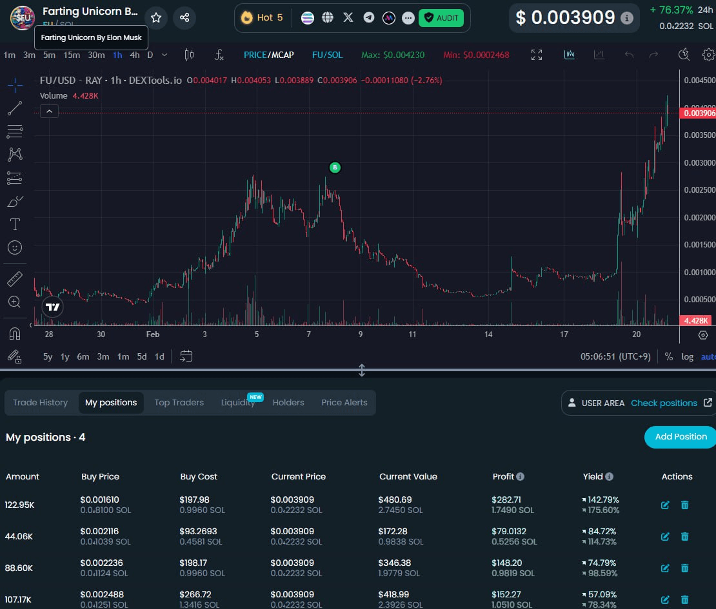Open the Hot 5 trending list

[x=262, y=18]
